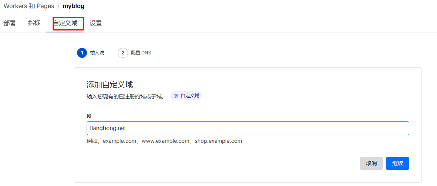Click the 输入您现有的已注册的域或子域 description
437x186 pixels.
(125, 96)
